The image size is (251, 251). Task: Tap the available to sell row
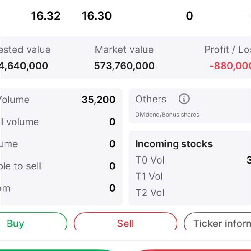pos(58,166)
